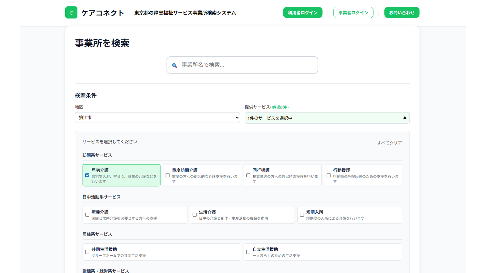Enable the 行動援護 checkbox

click(329, 175)
